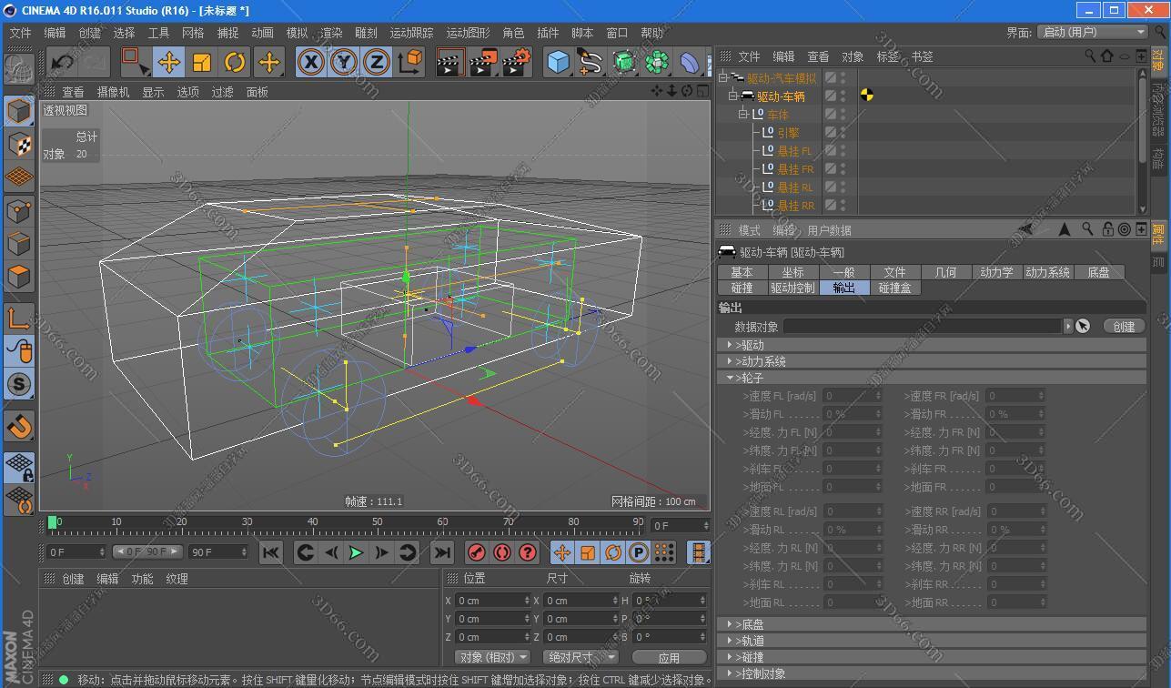This screenshot has width=1171, height=688.
Task: Enable the Snap magnet icon in left sidebar
Action: (x=19, y=425)
